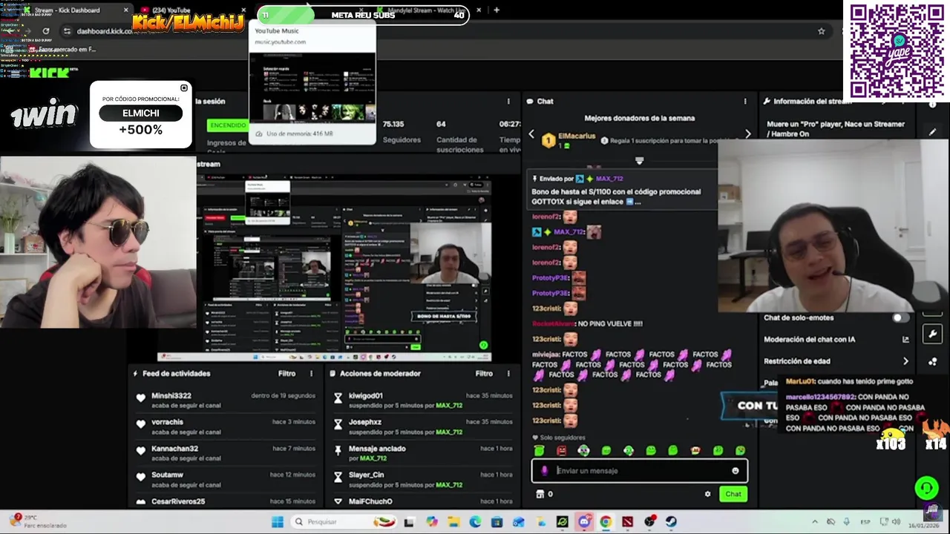Click the ENCENDIDO status badge
Image resolution: width=950 pixels, height=534 pixels.
tap(227, 125)
